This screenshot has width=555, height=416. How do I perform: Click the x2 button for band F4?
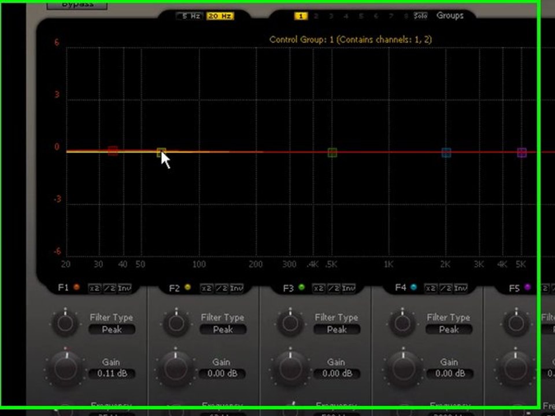click(431, 288)
